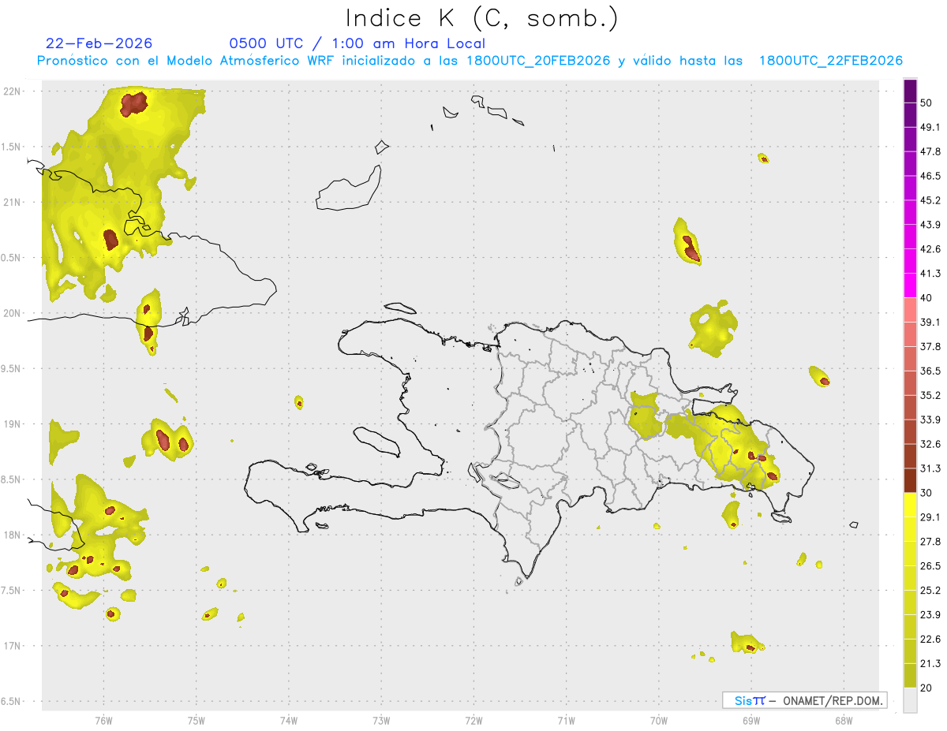Pick the gray swatch below 20
The image size is (947, 731).
(911, 700)
